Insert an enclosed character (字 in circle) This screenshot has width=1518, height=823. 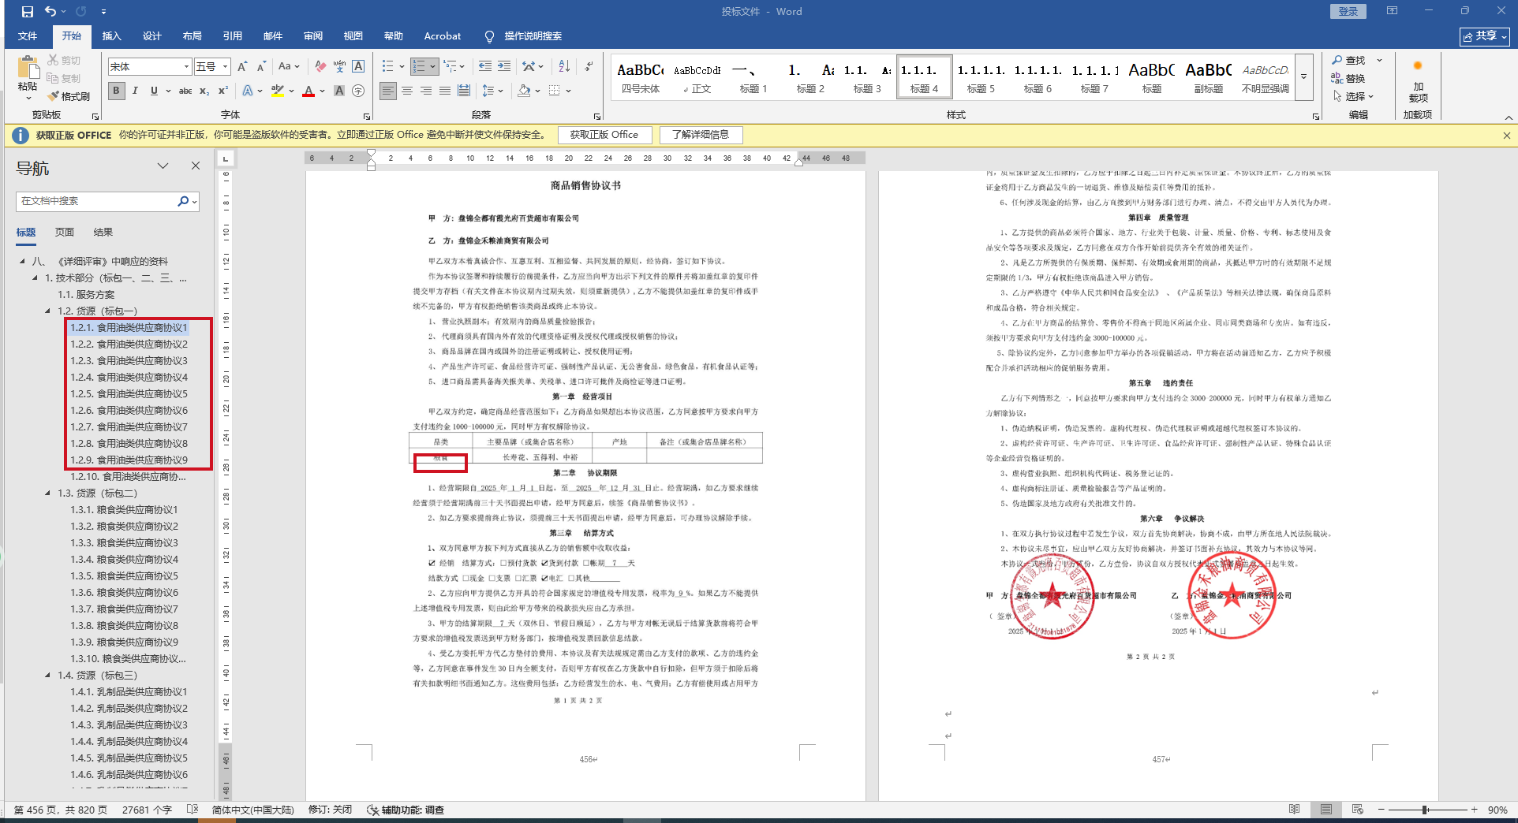tap(358, 91)
